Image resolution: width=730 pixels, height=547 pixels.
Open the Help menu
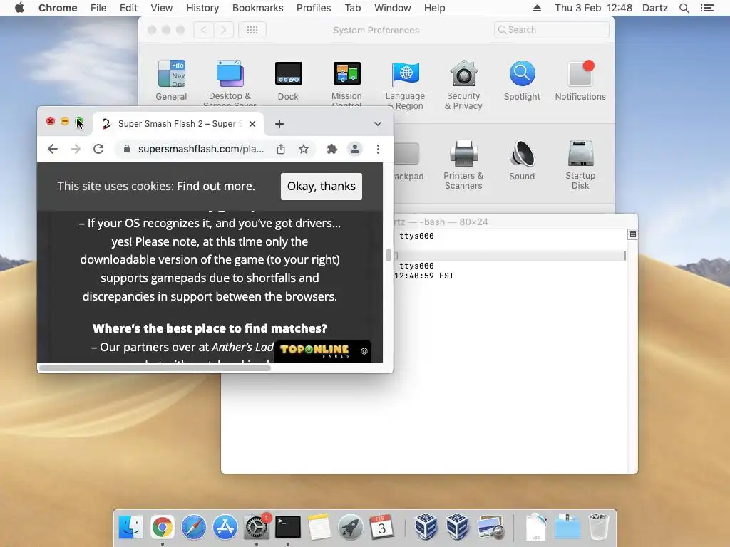pos(434,8)
